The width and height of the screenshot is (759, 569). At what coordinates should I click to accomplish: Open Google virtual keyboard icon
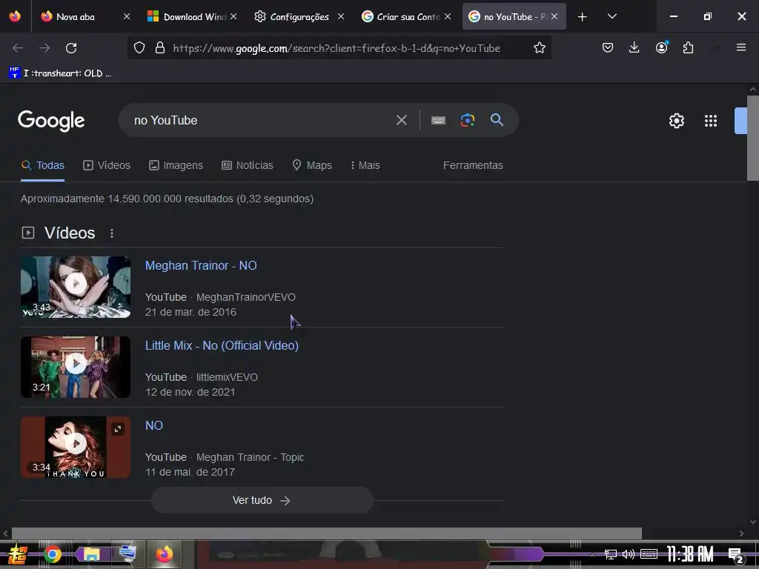pos(438,120)
